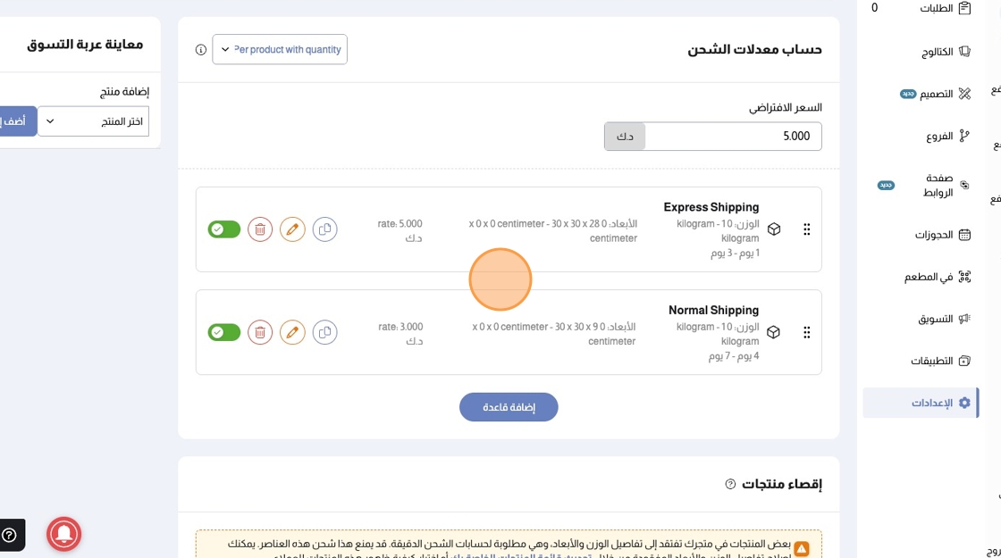Click the د.ك currency addon

(x=625, y=137)
